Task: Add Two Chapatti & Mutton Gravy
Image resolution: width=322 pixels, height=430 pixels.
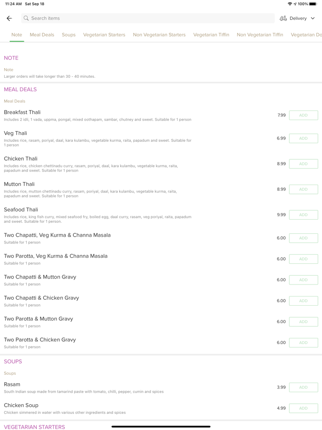Action: pyautogui.click(x=303, y=280)
